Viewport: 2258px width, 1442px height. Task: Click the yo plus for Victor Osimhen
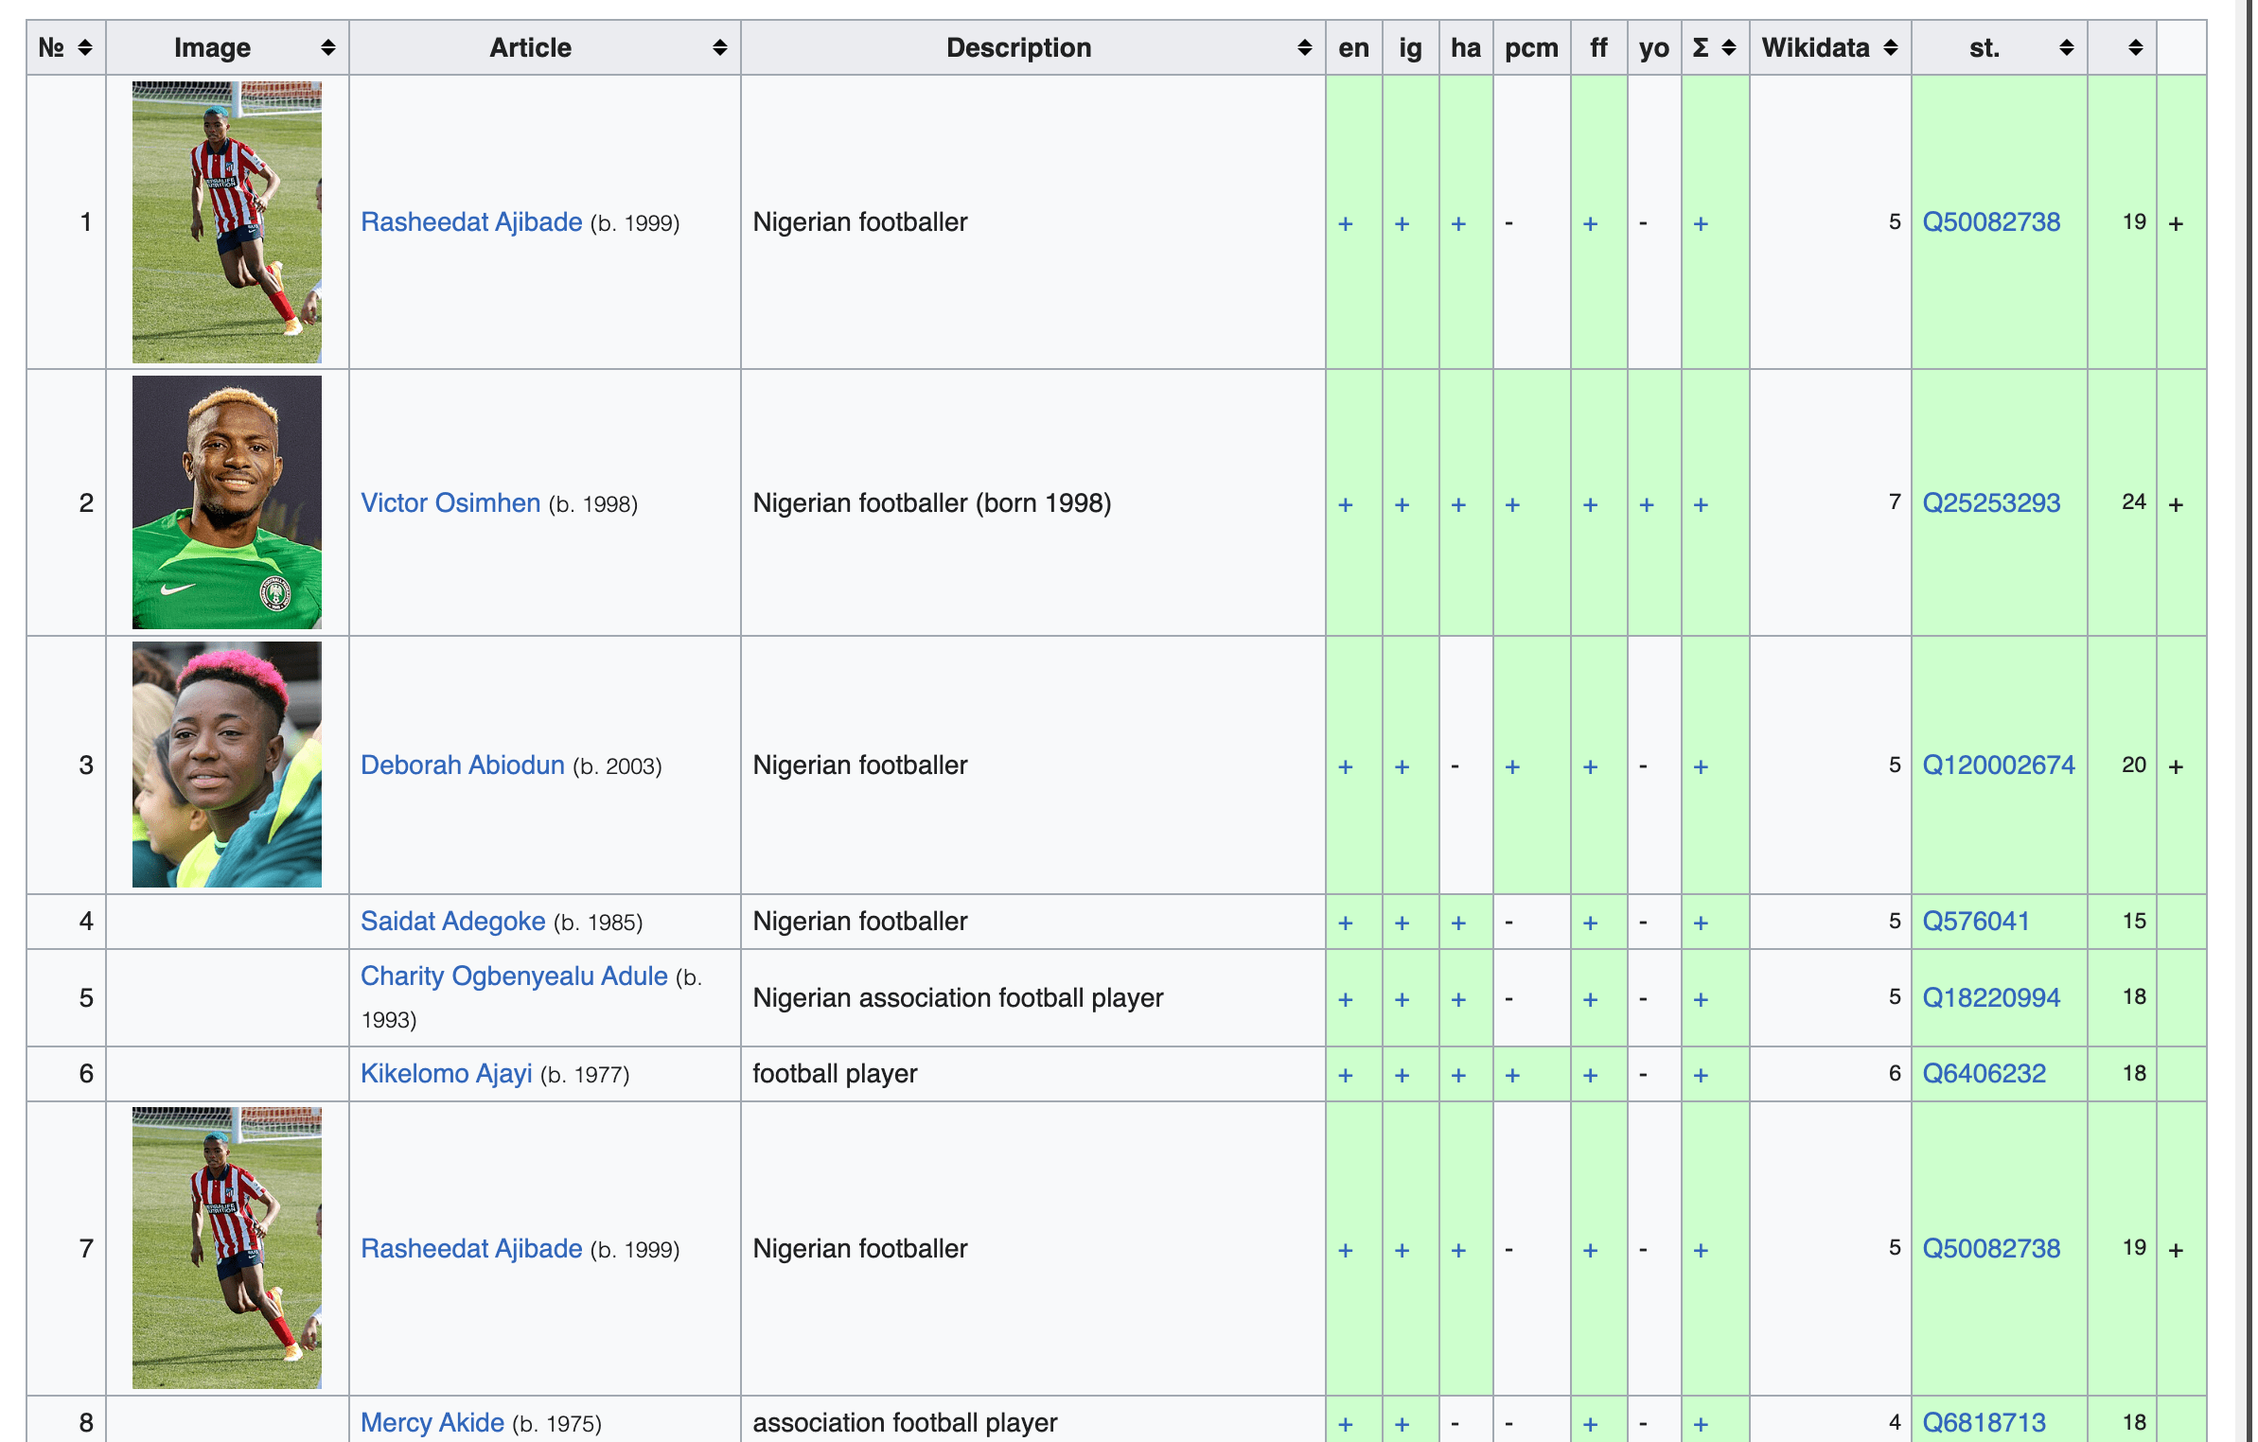pos(1646,504)
